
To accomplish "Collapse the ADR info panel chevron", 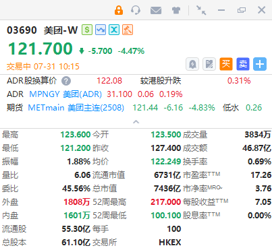I will pyautogui.click(x=136, y=122).
